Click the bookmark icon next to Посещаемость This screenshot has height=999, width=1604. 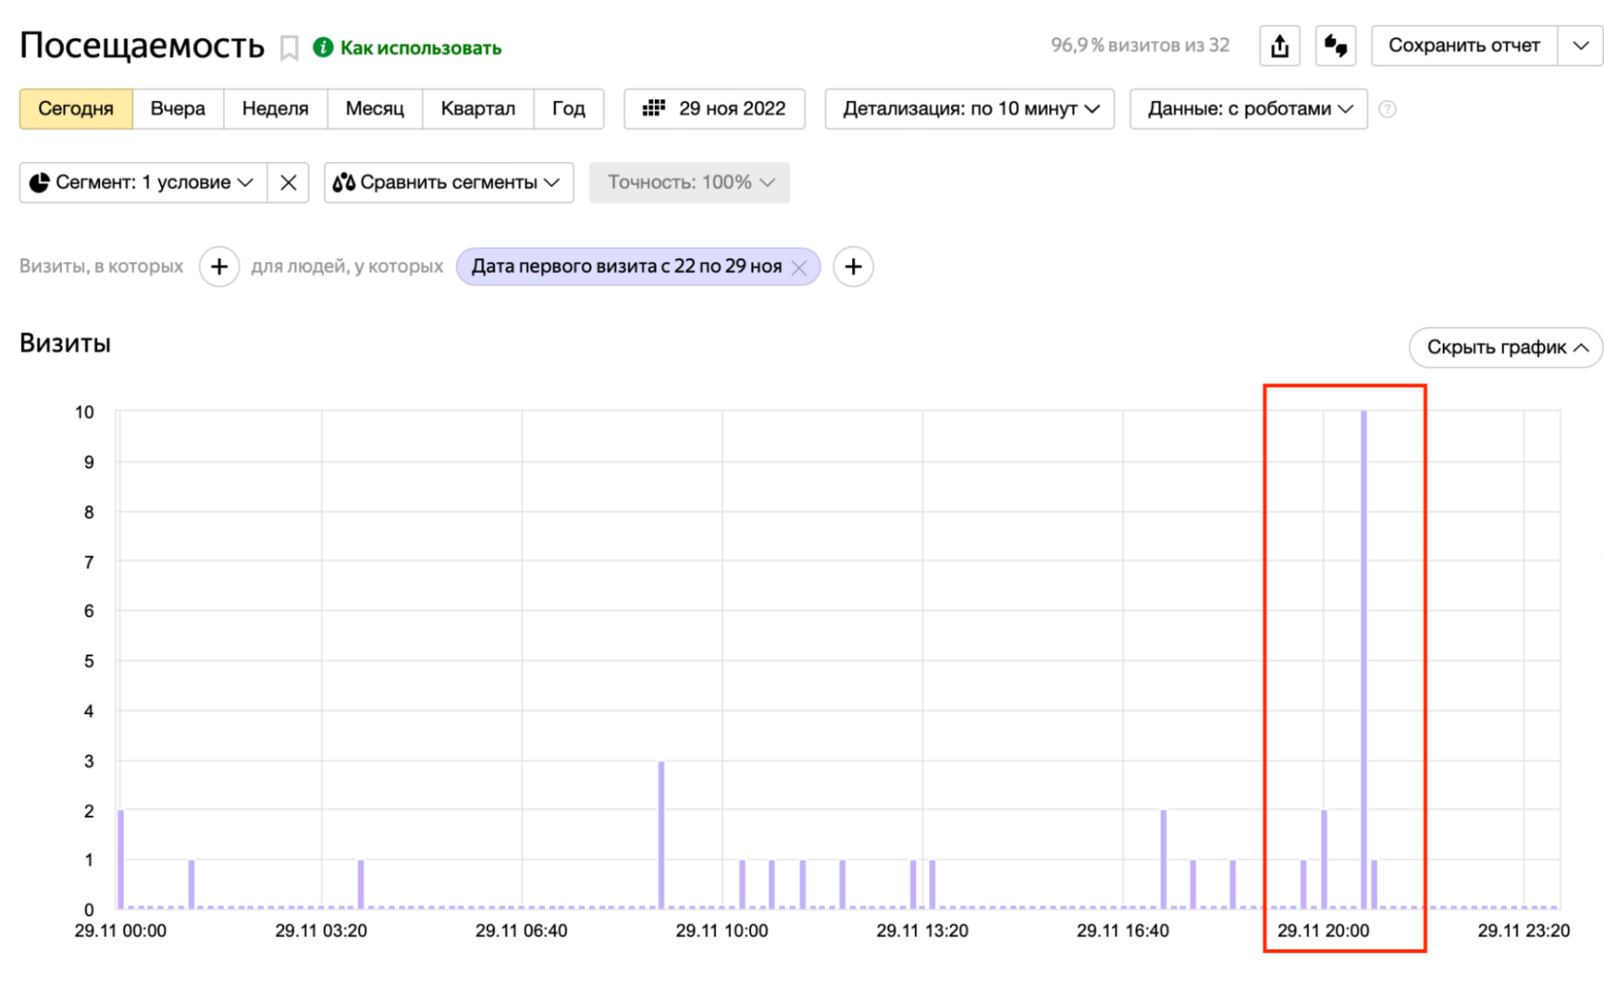point(289,48)
